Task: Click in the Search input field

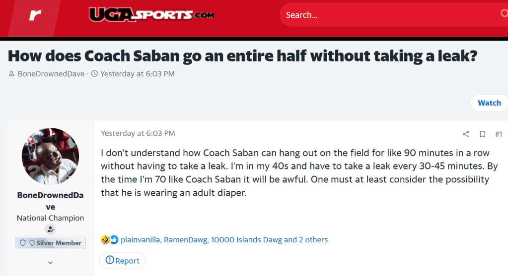Action: point(387,15)
